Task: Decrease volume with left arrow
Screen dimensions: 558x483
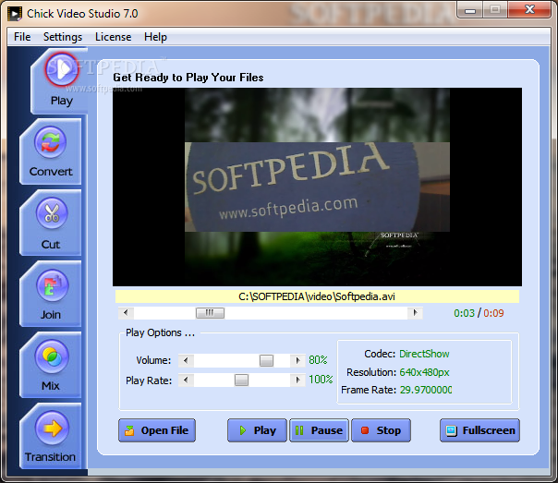Action: [x=186, y=360]
